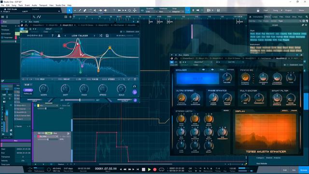Screen dimensions: 309x174
Task: Go to next Morph EQ preset
Action: tap(94, 36)
